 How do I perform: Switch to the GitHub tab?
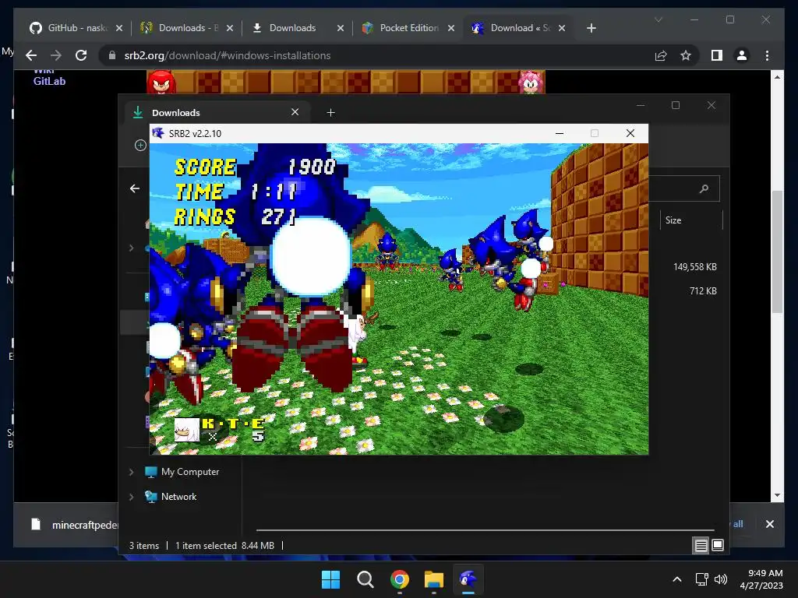pyautogui.click(x=76, y=28)
